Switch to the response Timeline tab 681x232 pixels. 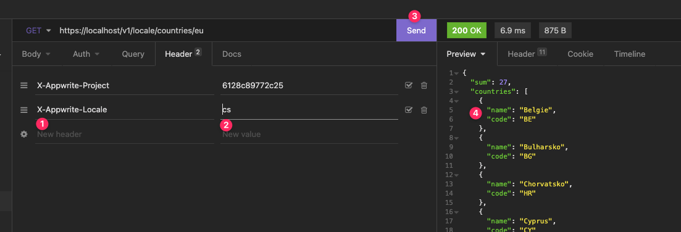pos(629,54)
